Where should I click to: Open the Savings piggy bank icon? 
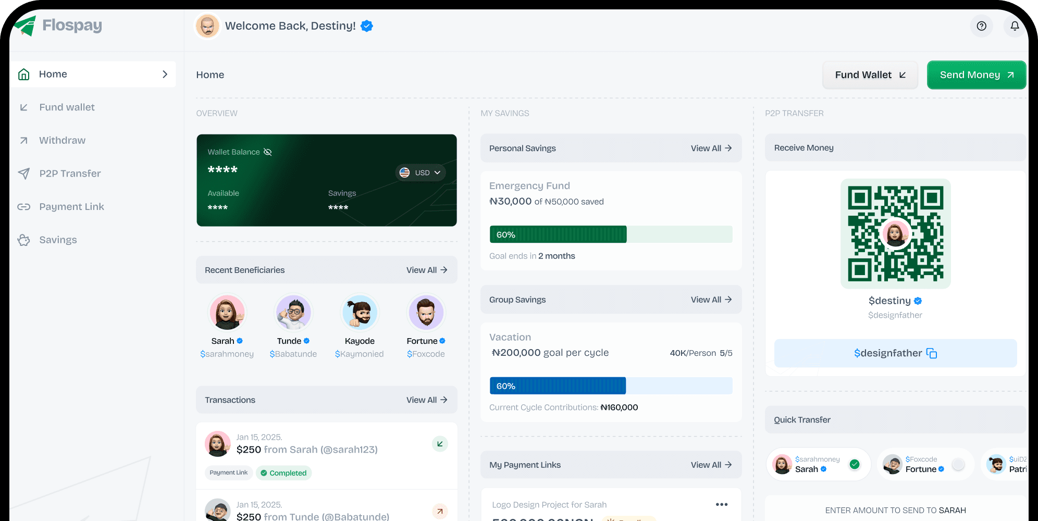(x=24, y=240)
